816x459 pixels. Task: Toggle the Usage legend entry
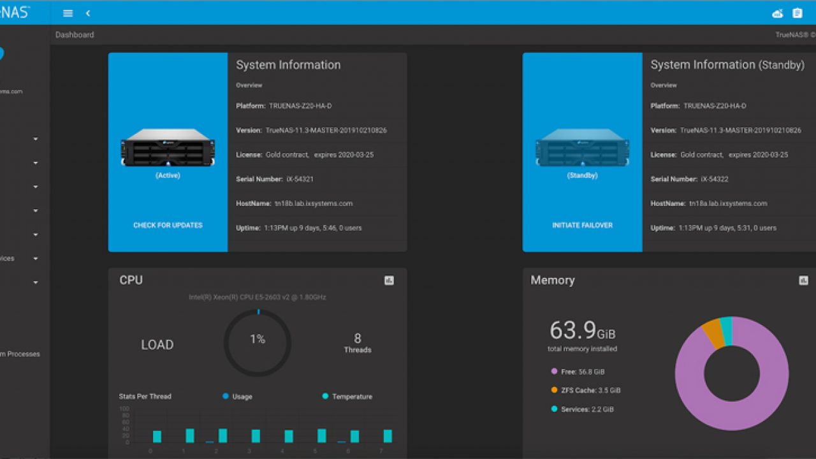point(237,397)
